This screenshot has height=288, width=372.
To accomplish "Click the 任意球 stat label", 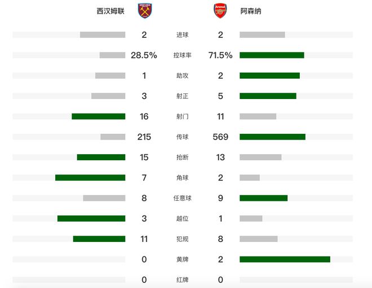I will (183, 198).
